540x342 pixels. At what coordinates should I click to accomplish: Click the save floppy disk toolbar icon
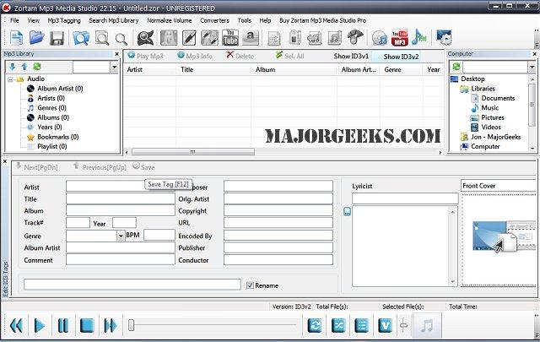point(57,38)
